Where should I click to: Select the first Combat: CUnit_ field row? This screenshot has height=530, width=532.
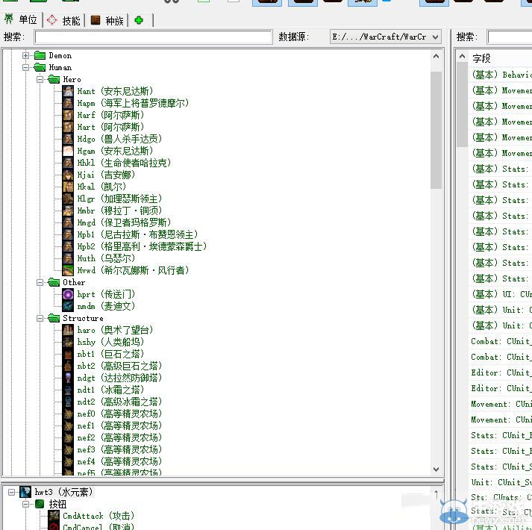(x=500, y=341)
